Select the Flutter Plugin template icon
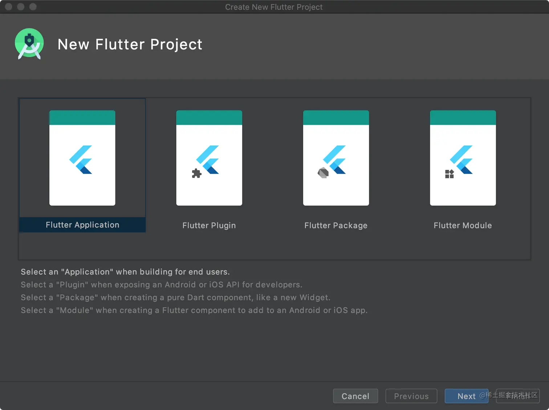Viewport: 549px width, 410px height. click(x=209, y=158)
